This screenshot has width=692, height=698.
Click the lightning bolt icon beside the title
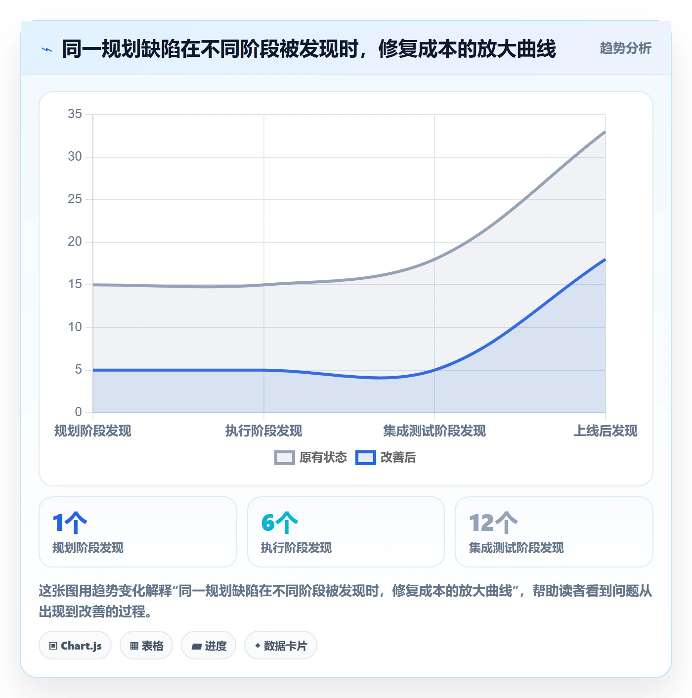click(47, 49)
